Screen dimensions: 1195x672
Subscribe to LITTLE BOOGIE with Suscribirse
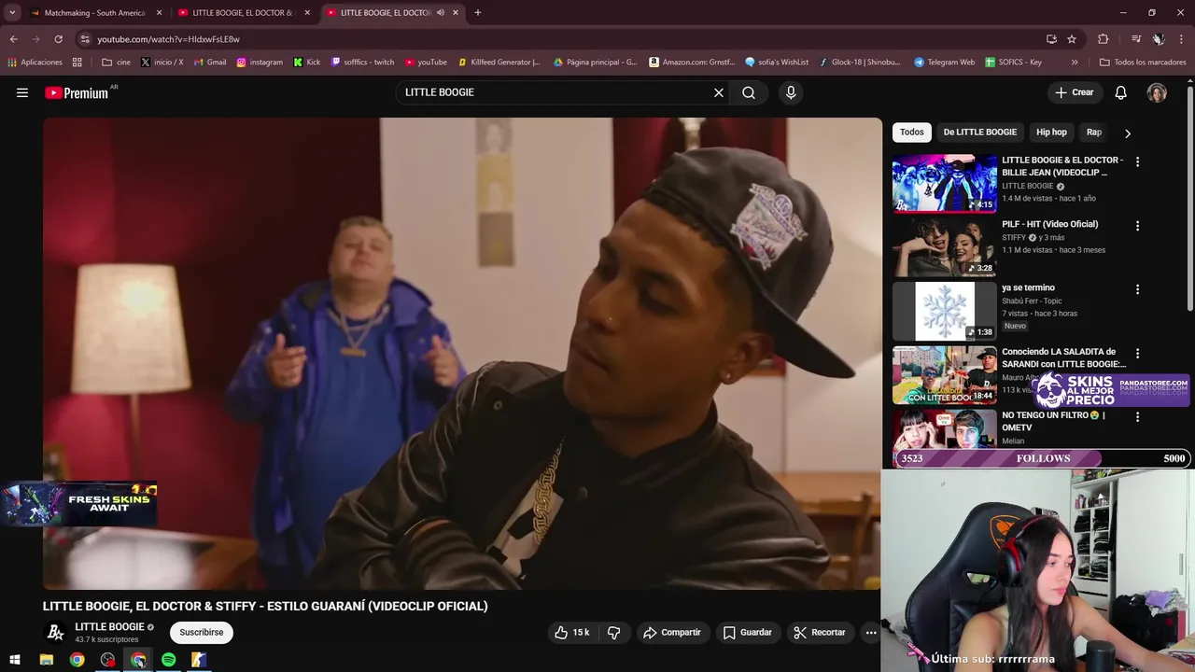[x=202, y=632]
